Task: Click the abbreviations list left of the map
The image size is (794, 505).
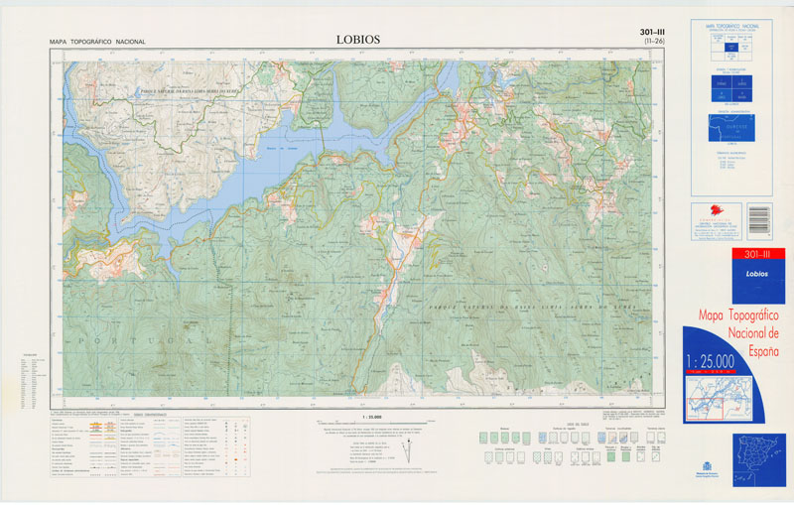Action: [35, 381]
